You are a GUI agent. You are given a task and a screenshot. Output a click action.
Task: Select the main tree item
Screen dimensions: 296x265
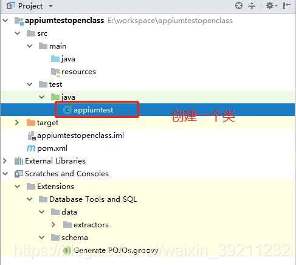click(x=58, y=46)
